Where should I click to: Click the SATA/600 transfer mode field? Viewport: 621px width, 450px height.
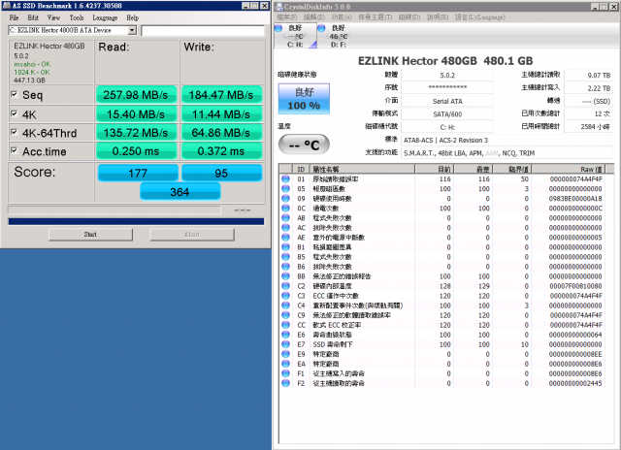(447, 114)
